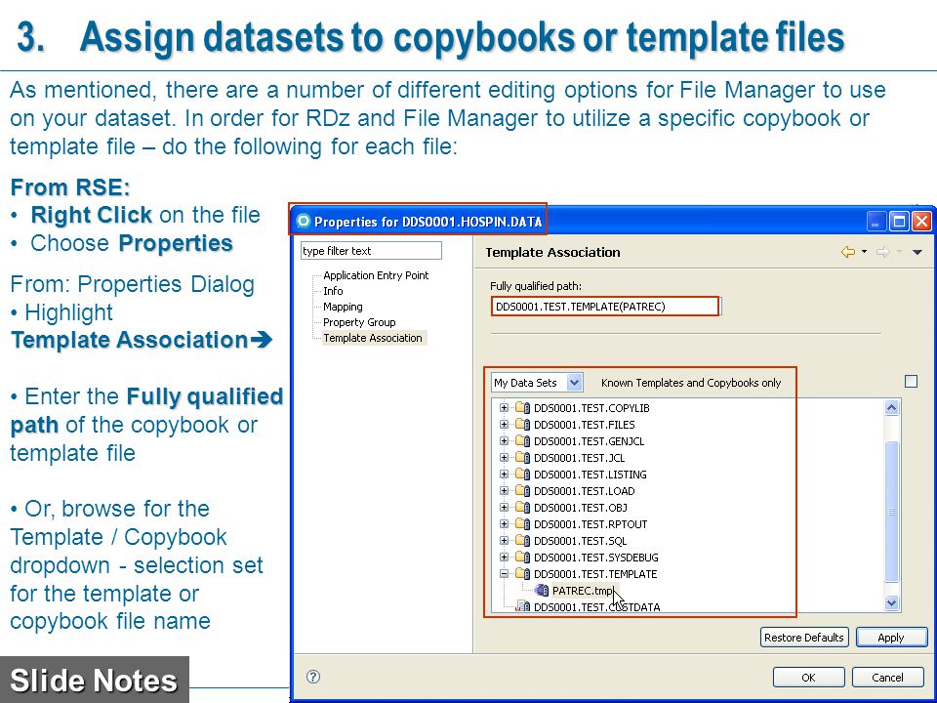Click the Properties dialog title icon
The image size is (937, 703).
(304, 222)
